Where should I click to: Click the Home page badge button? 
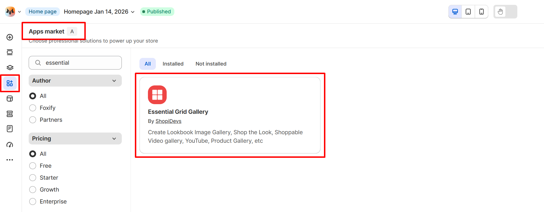click(x=43, y=12)
